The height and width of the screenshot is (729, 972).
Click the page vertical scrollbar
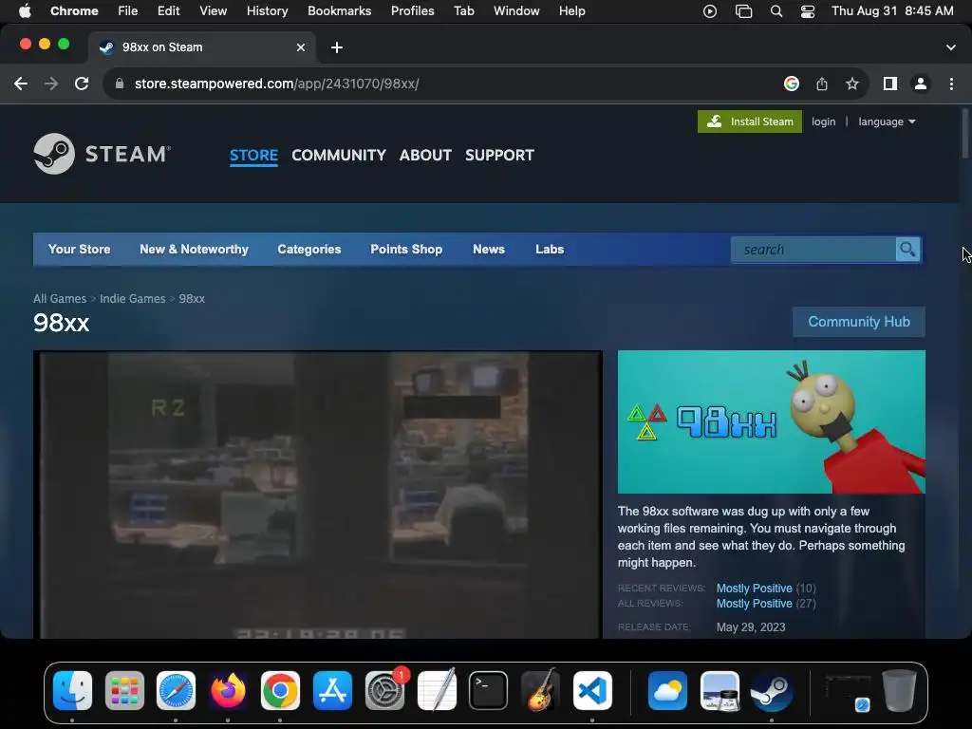click(x=965, y=133)
